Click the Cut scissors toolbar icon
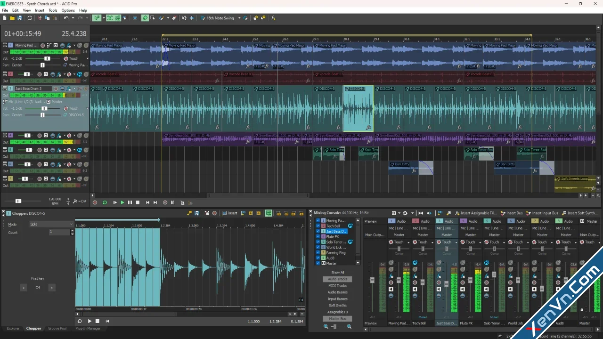The width and height of the screenshot is (603, 339). coord(40,18)
